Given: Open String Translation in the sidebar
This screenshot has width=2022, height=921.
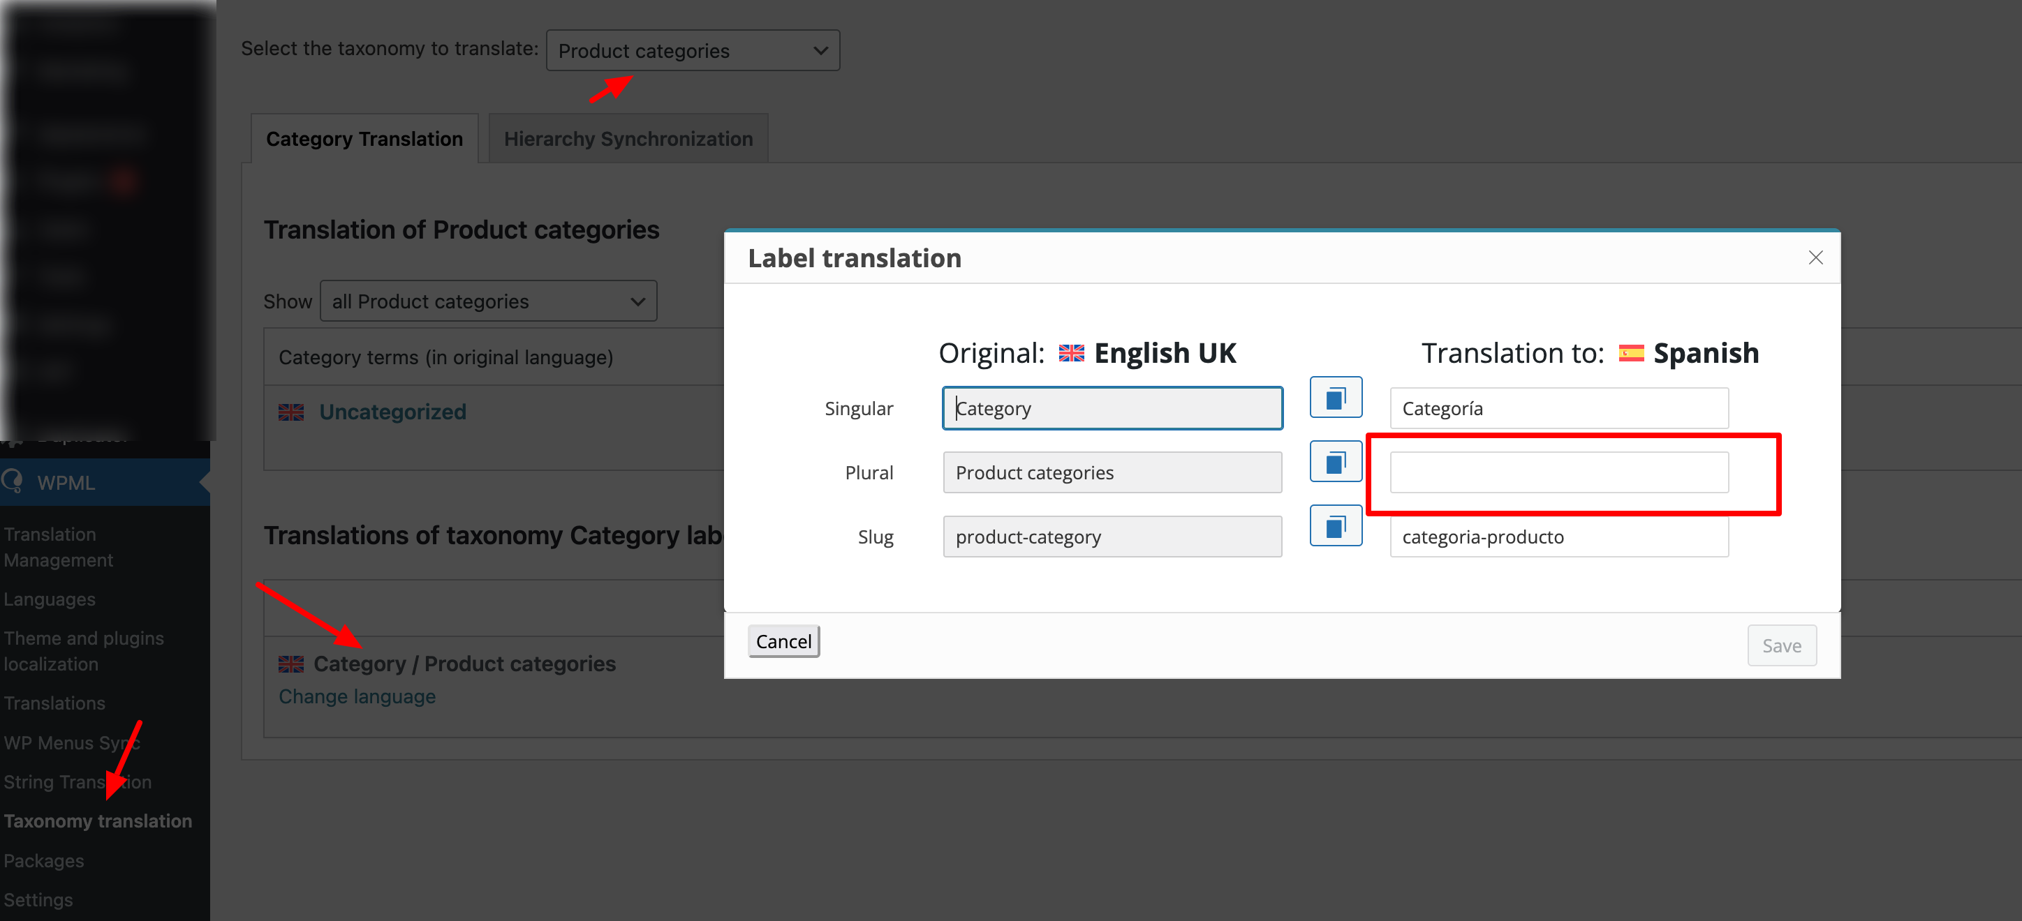Looking at the screenshot, I should 78,782.
